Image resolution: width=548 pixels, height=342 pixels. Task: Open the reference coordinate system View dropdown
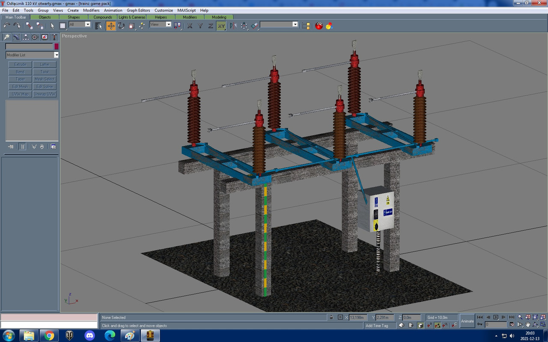coord(161,24)
